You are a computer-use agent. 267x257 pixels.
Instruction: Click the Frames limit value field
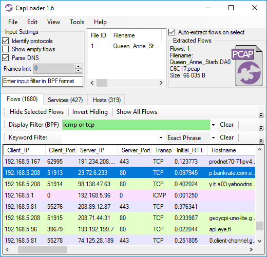coord(54,69)
